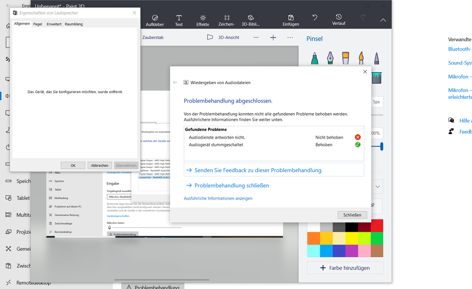Switch to the Raumklang tab
The image size is (472, 289).
(74, 24)
